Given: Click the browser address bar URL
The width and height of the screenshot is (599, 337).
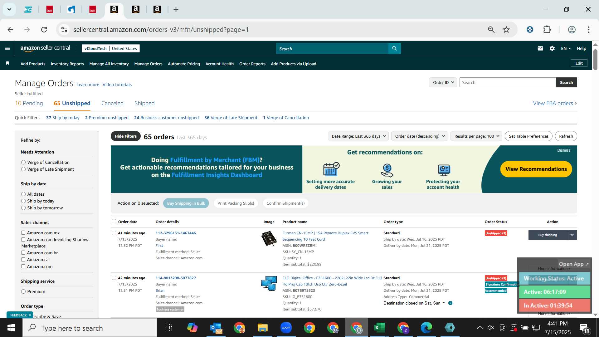Looking at the screenshot, I should (161, 30).
